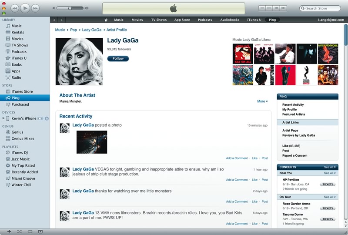The image size is (348, 235).
Task: Skip to the next track button
Action: pyautogui.click(x=35, y=8)
